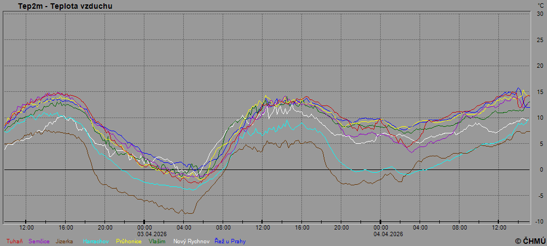
Task: Select the Vlašim legend entry
Action: click(158, 241)
